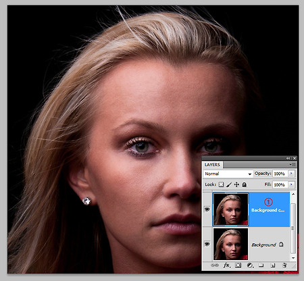Open the fx layer style menu
The image size is (304, 281).
click(227, 265)
